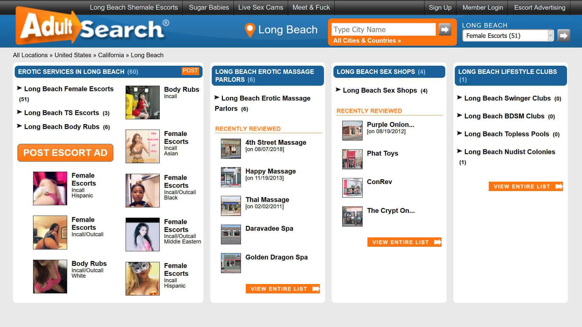Open Long Beach Sex Shops link
The width and height of the screenshot is (582, 327).
(380, 91)
